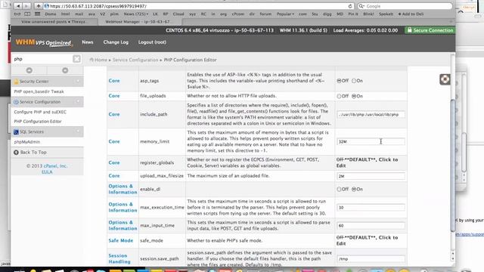Screen dimensions: 484x272
Task: Open the Top Sites grid icon
Action: (37, 14)
